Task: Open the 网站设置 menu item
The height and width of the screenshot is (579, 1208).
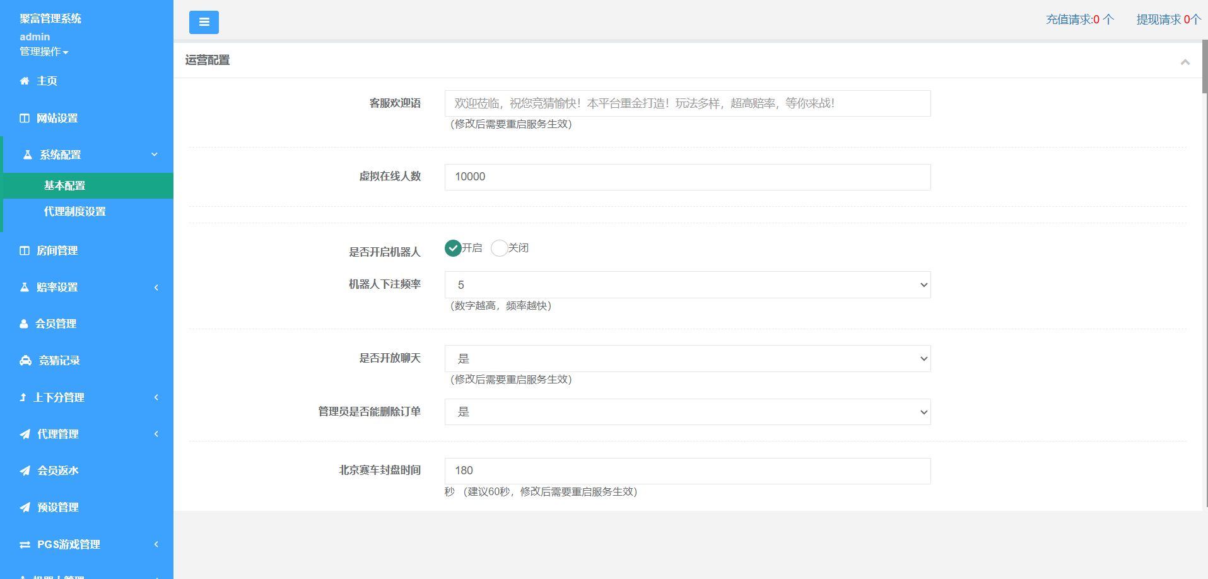Action: (86, 118)
